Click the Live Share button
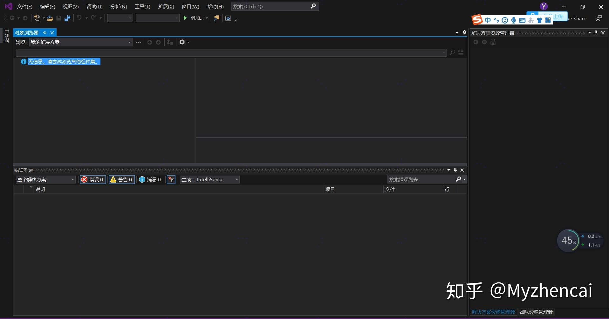The height and width of the screenshot is (319, 609). pos(575,18)
